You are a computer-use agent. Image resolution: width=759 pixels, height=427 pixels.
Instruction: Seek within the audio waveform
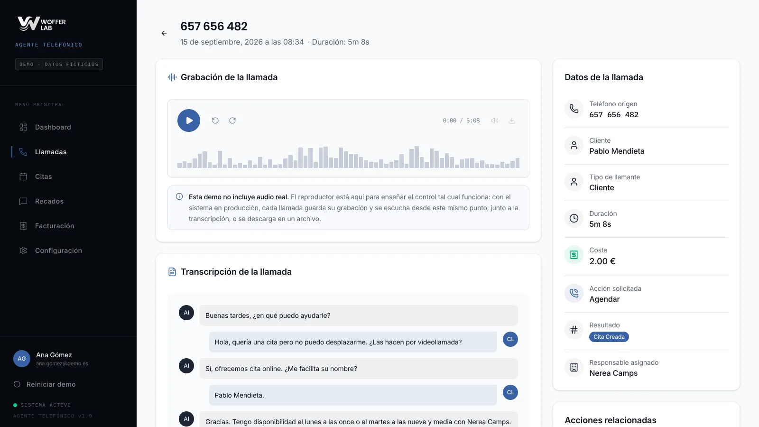click(x=348, y=157)
